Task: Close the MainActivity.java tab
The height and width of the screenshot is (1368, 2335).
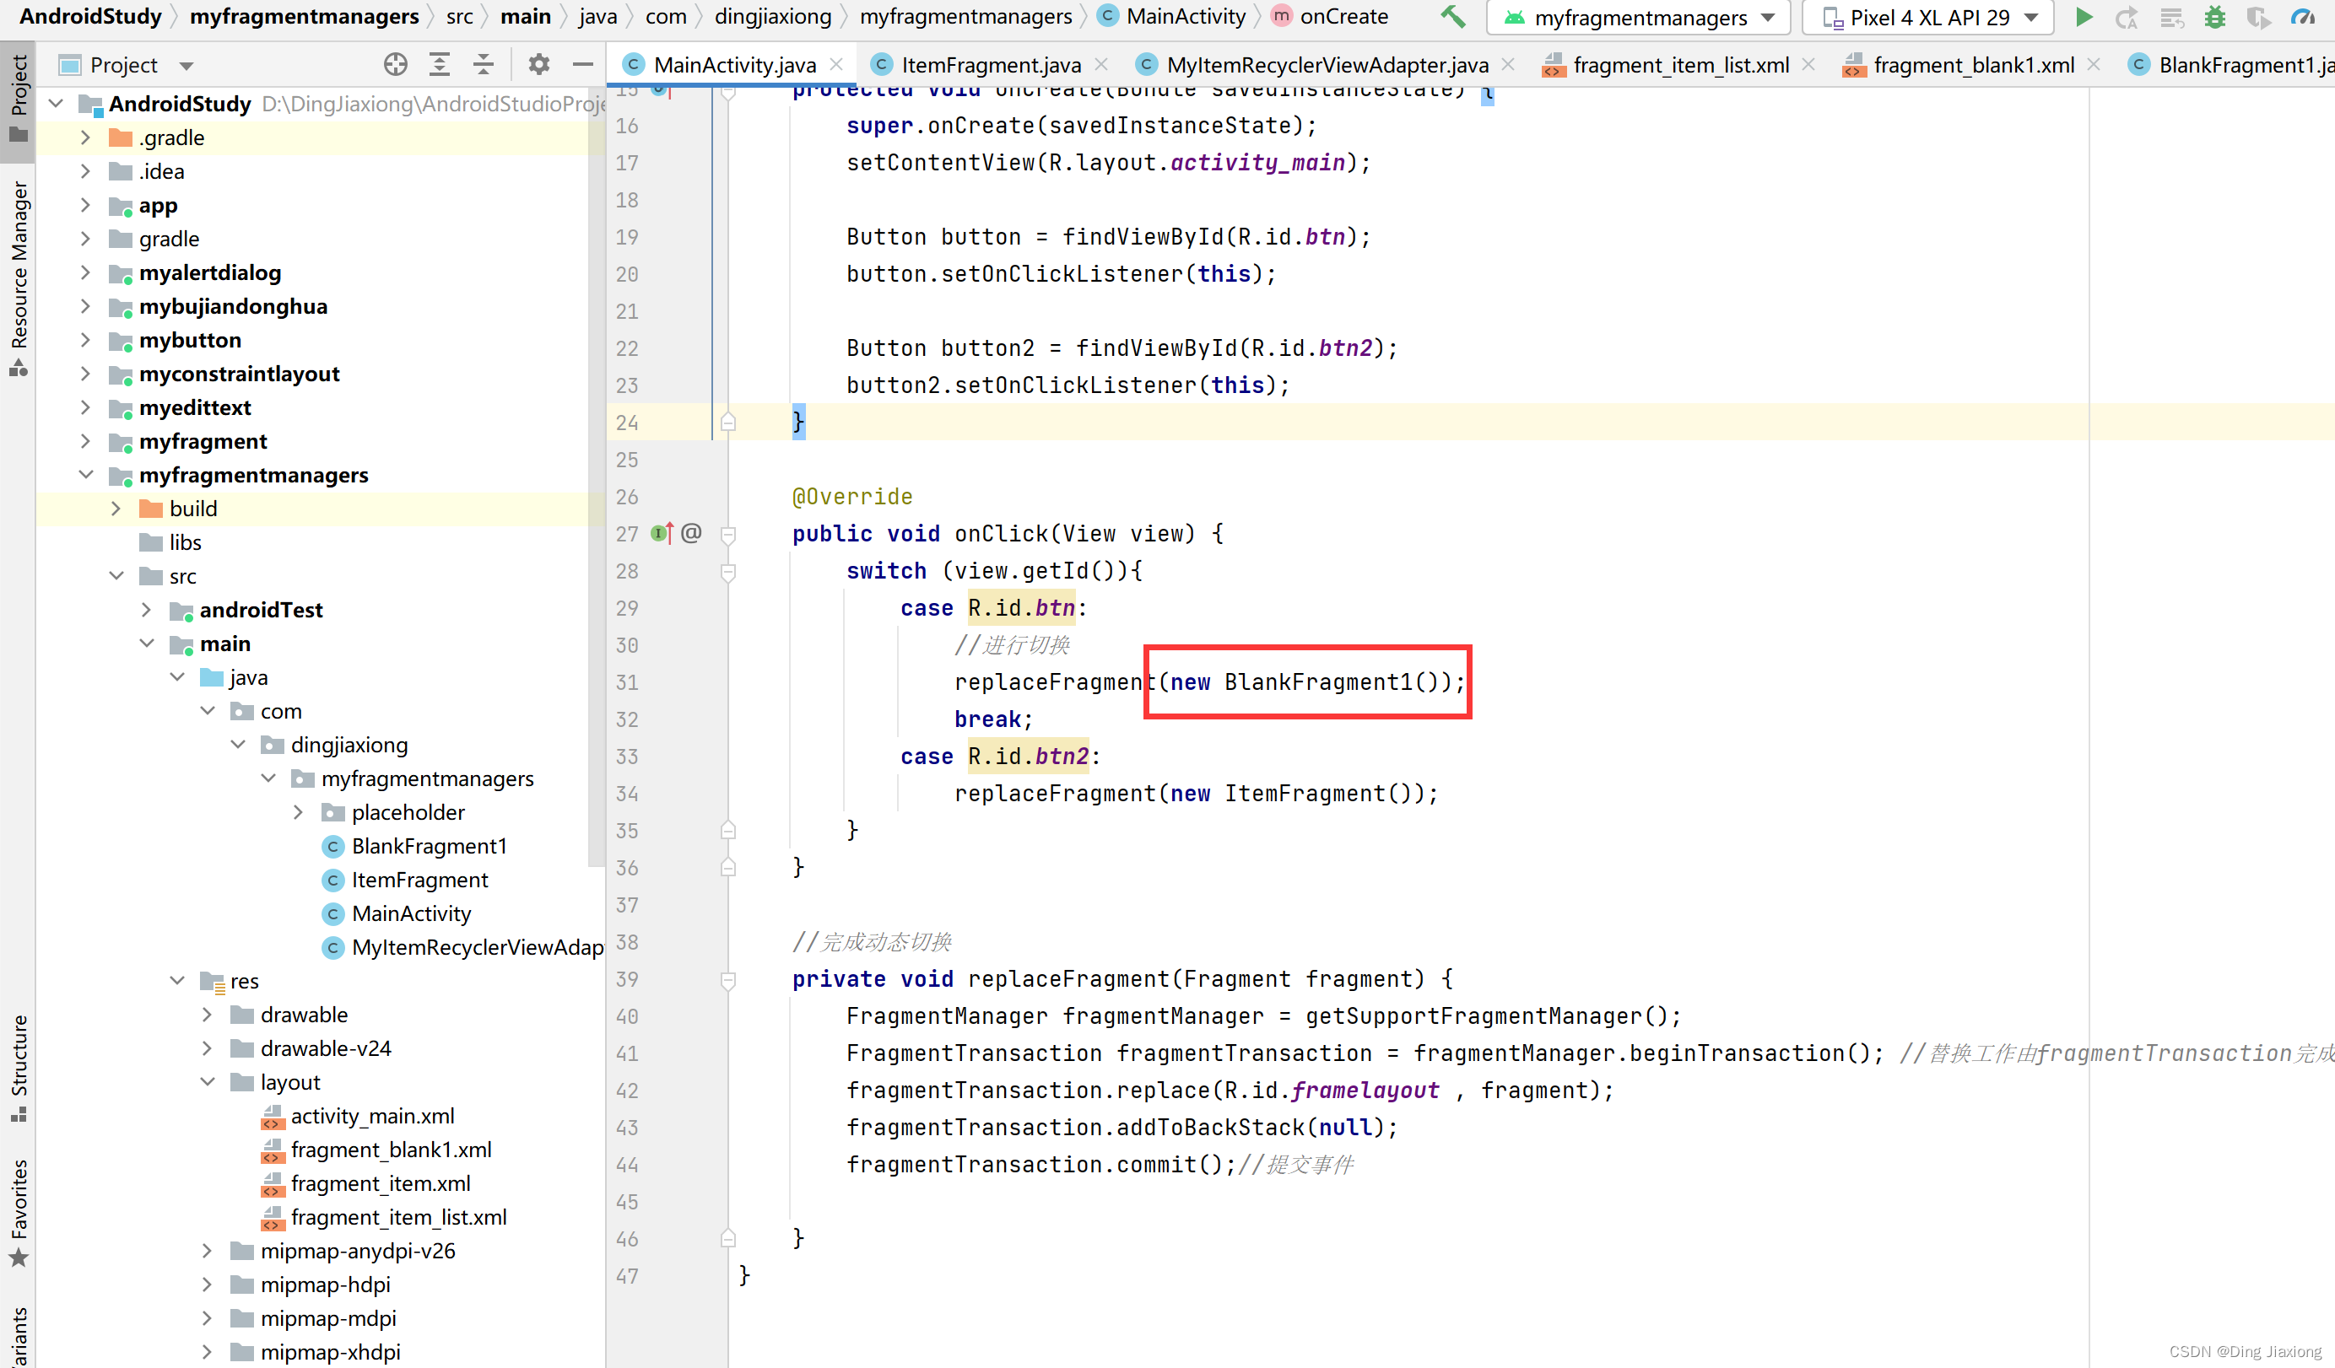Action: point(835,64)
